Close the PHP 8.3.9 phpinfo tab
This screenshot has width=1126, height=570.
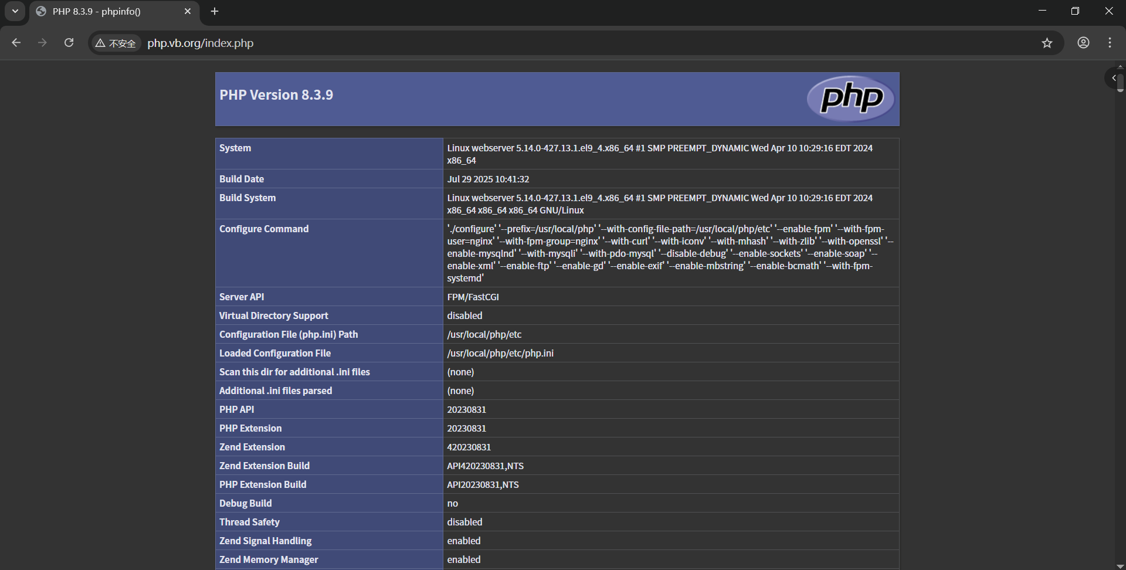click(188, 11)
